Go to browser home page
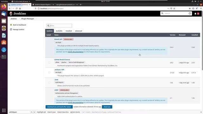The height and width of the screenshot is (114, 203). click(20, 9)
